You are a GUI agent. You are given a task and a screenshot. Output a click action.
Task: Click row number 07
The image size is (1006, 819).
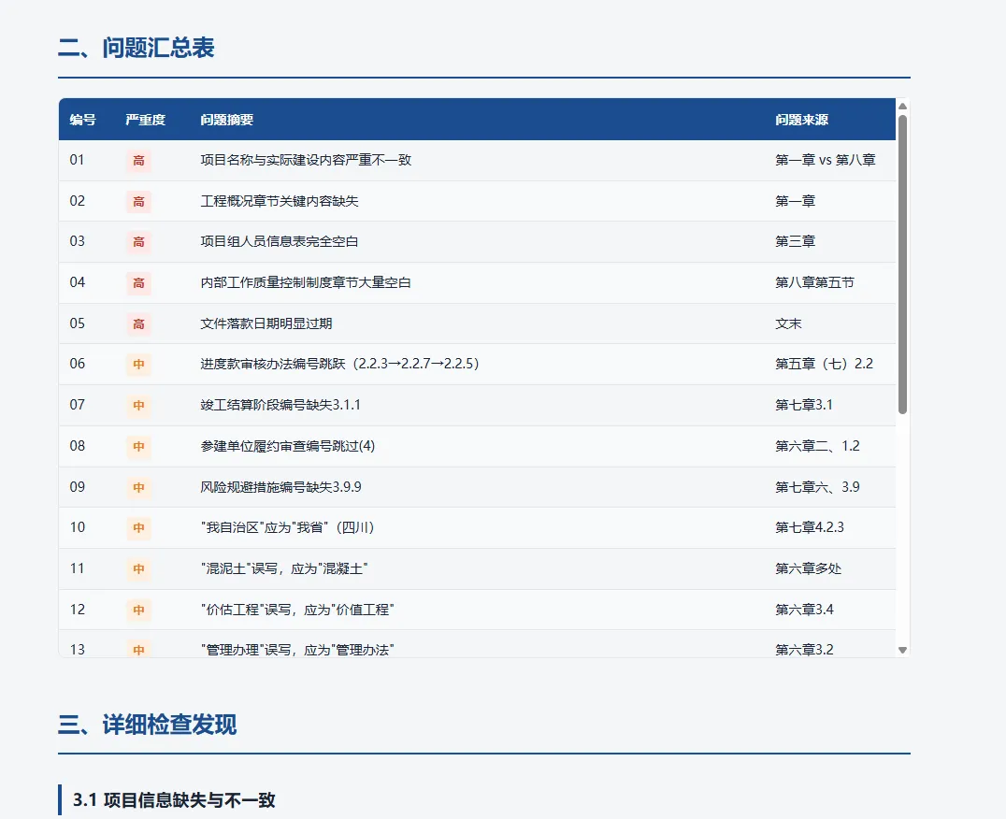[77, 405]
